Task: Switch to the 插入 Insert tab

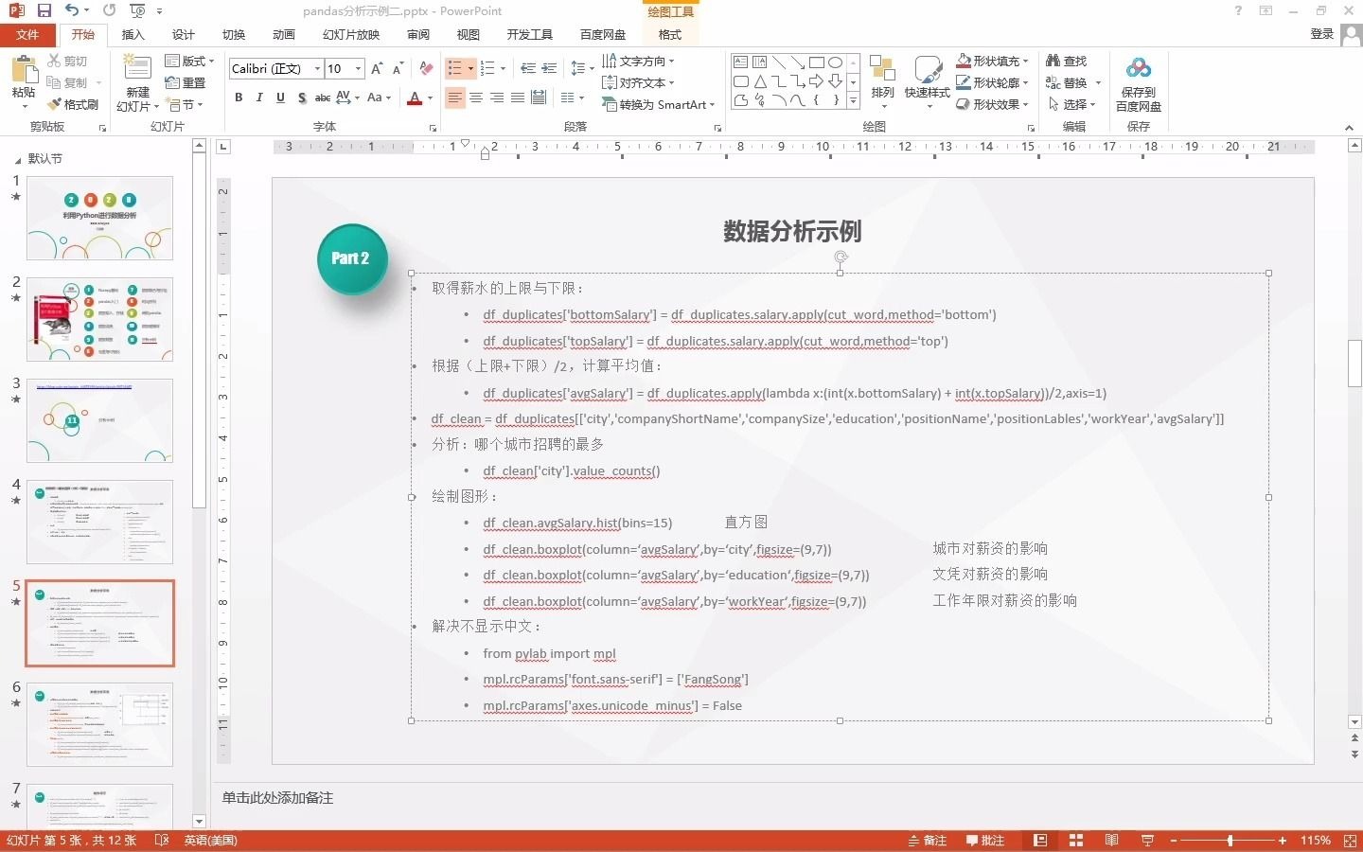Action: [133, 34]
